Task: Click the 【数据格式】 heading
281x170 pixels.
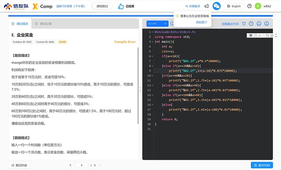Action: click(21, 138)
